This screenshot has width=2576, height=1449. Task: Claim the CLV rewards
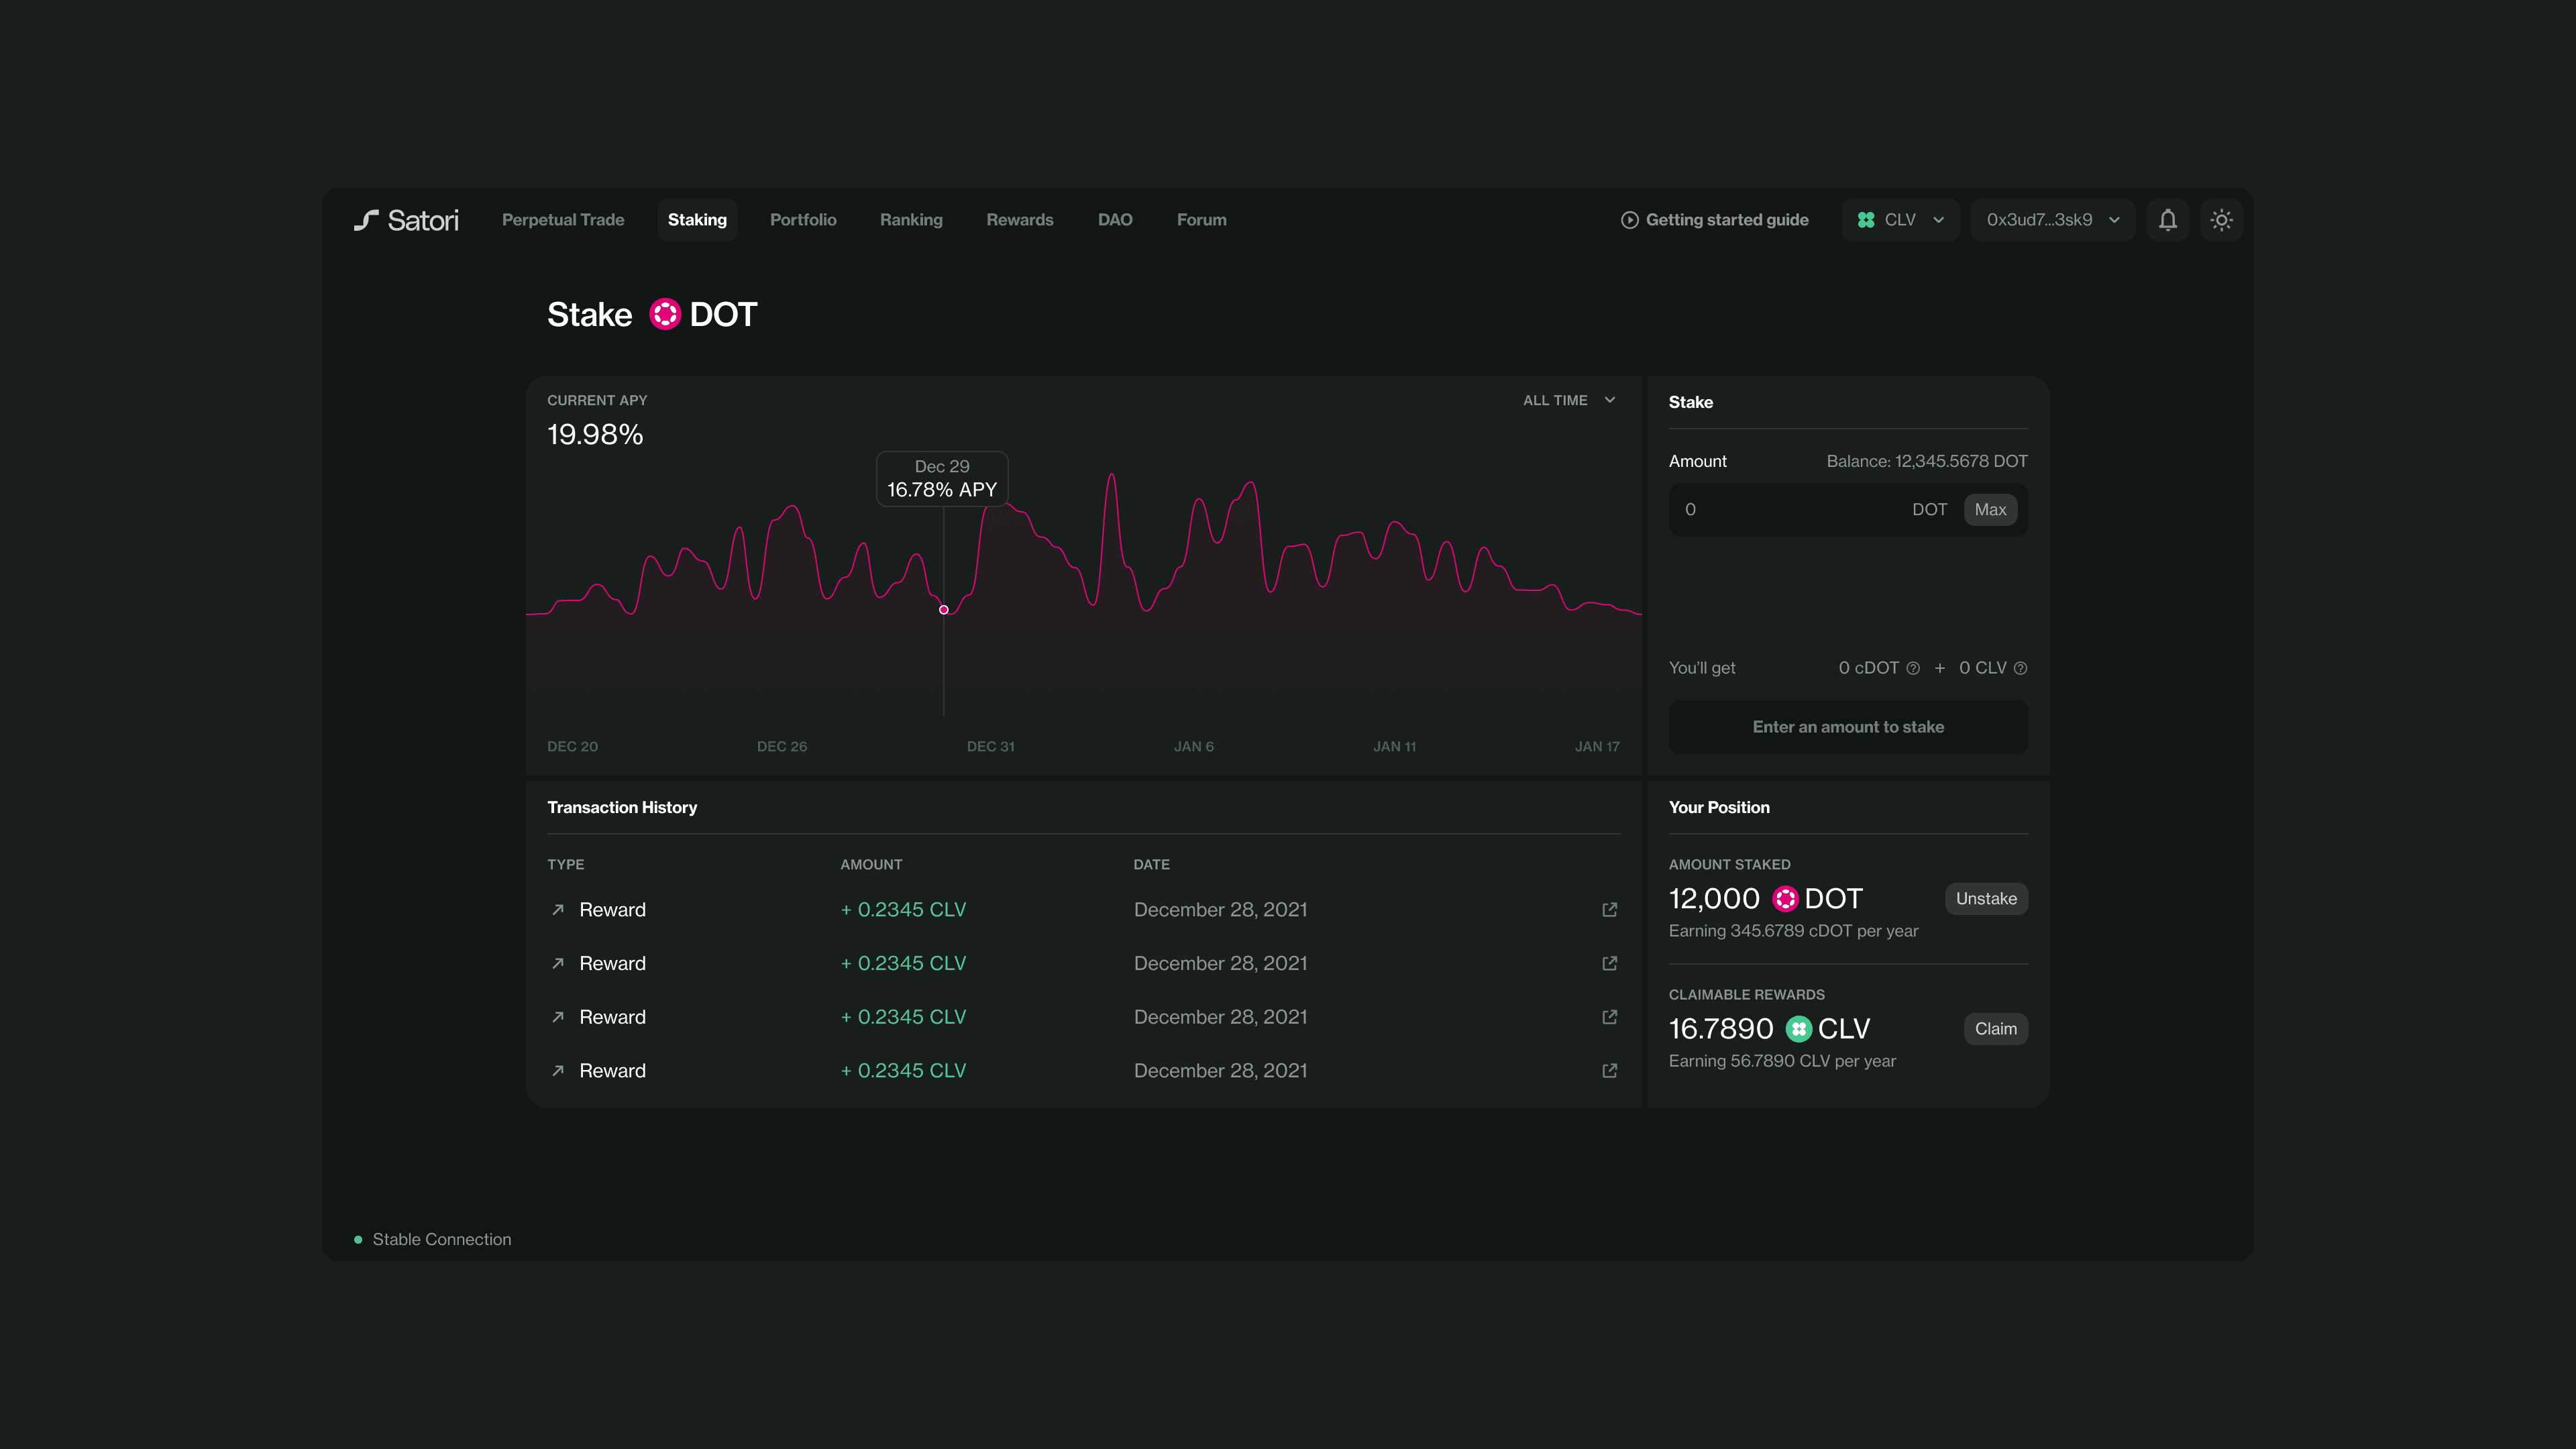[1995, 1029]
